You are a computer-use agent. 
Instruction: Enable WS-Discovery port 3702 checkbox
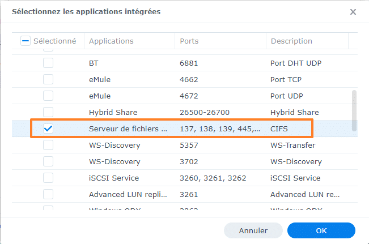pos(48,161)
